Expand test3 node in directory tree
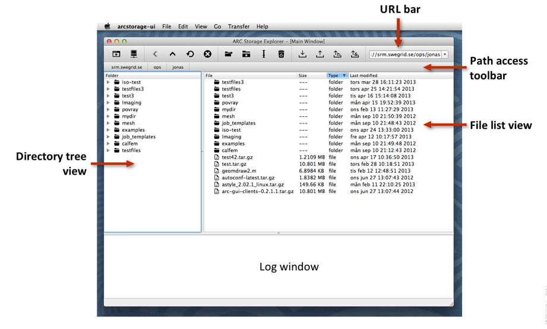The image size is (547, 329). [x=108, y=96]
